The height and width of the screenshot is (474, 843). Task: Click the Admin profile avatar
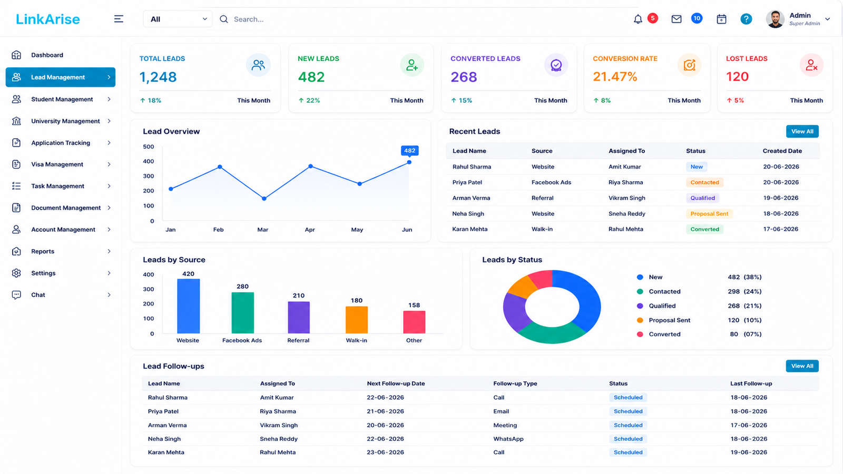[775, 19]
